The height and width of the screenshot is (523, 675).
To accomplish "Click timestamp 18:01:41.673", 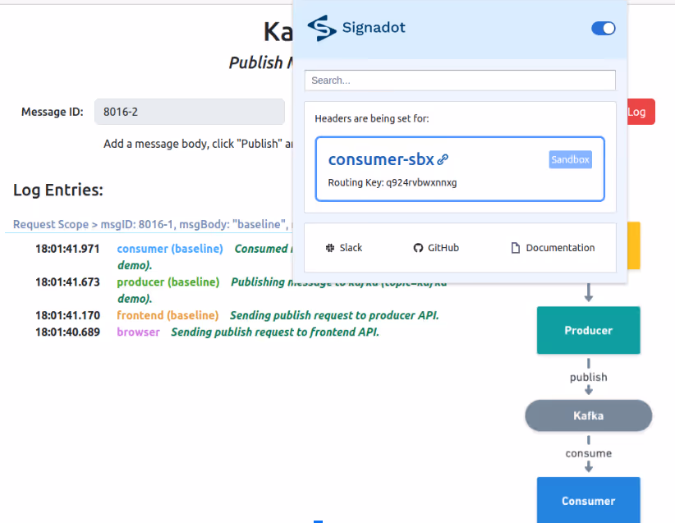I will click(x=67, y=282).
